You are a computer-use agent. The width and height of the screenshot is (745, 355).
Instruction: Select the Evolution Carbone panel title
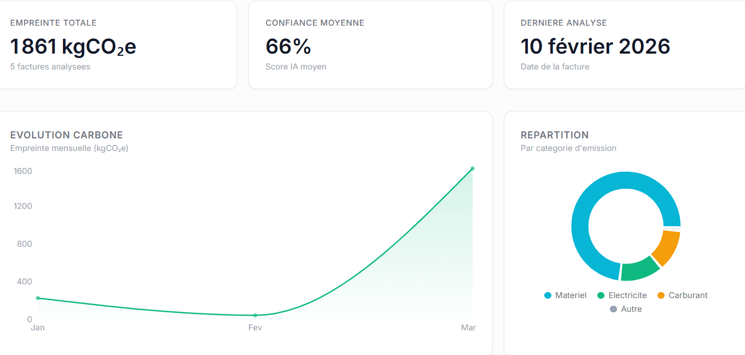coord(66,135)
